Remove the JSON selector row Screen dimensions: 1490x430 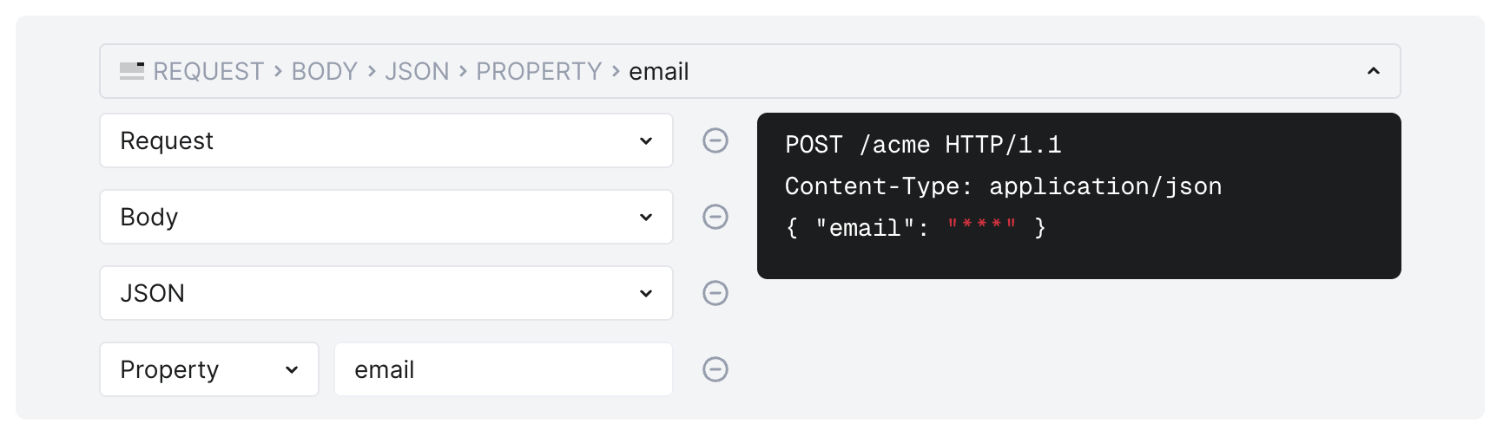(715, 293)
